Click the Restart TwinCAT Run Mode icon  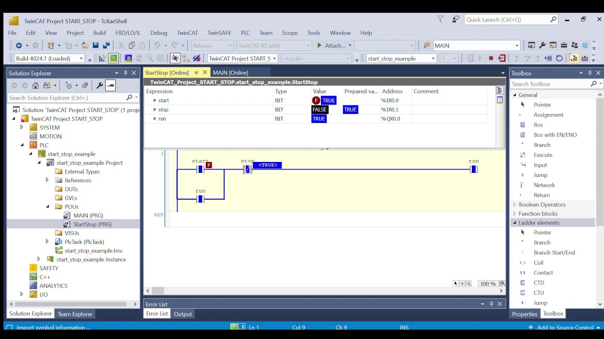click(x=113, y=58)
